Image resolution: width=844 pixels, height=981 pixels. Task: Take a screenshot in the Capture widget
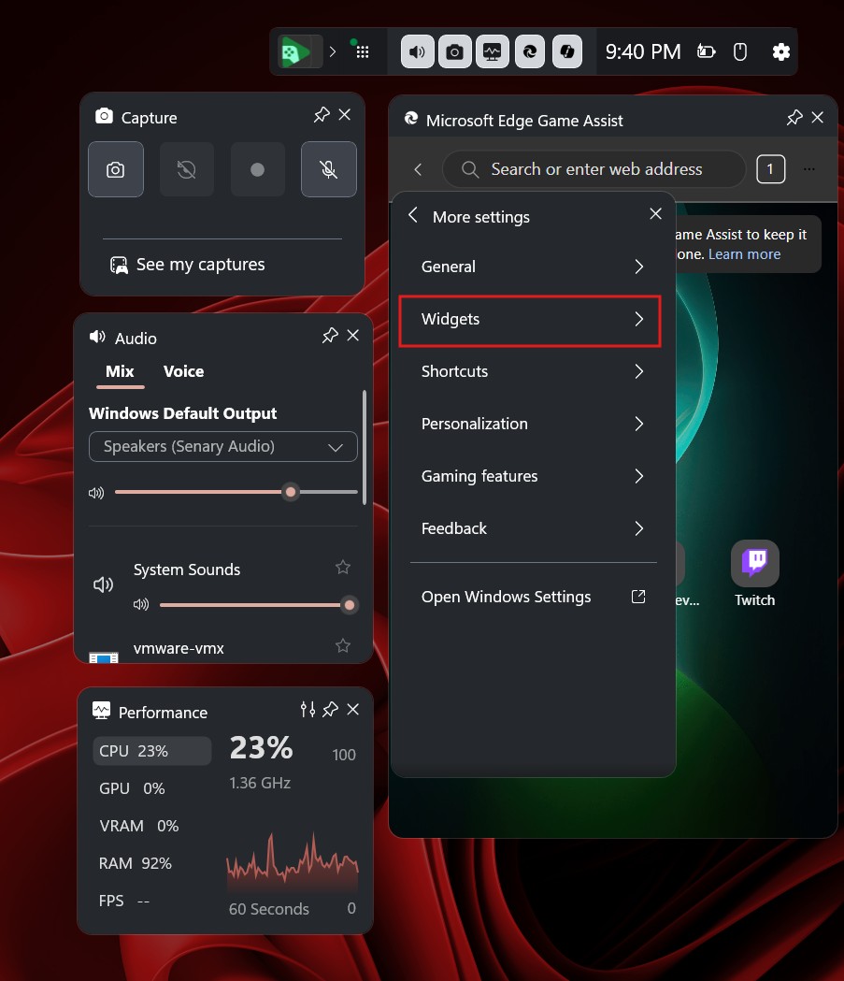point(115,169)
